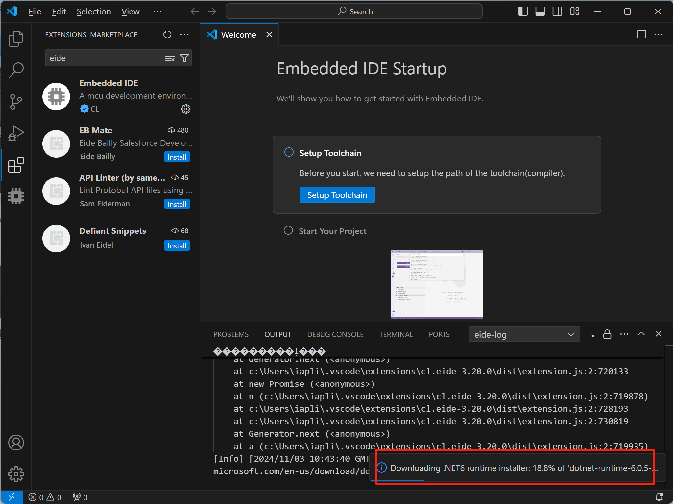Image resolution: width=673 pixels, height=504 pixels.
Task: Maximize the panel size chevron
Action: [641, 334]
